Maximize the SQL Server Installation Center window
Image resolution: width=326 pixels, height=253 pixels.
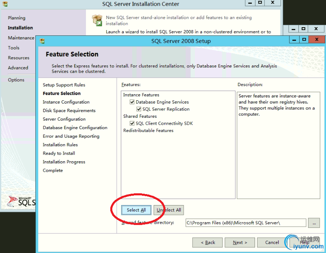(260, 3)
